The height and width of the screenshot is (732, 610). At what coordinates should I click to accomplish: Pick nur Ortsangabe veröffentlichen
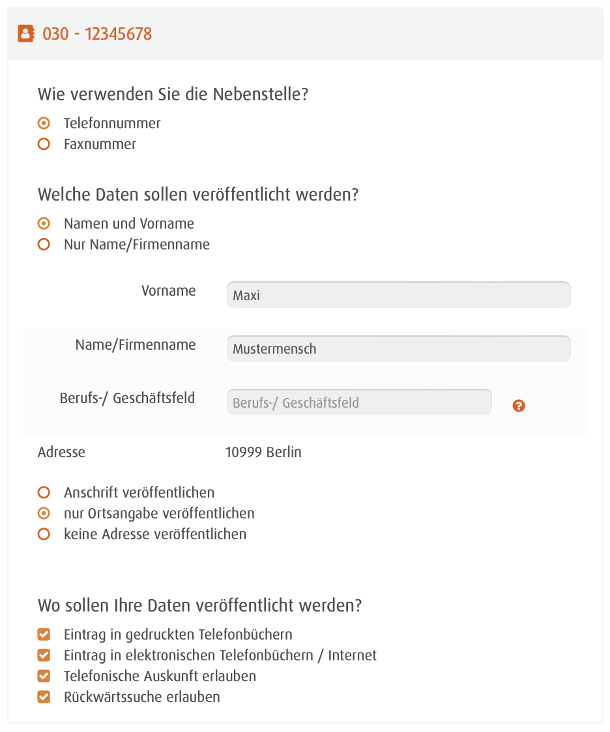point(44,514)
